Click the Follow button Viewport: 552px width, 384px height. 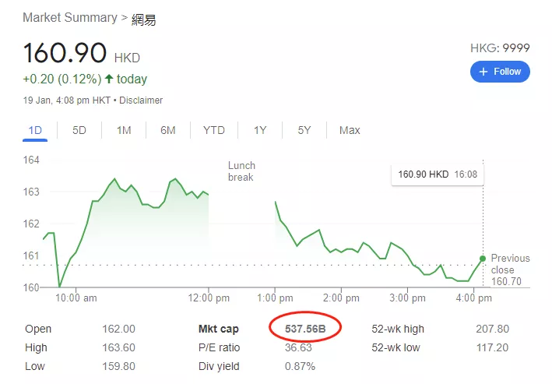coord(500,72)
